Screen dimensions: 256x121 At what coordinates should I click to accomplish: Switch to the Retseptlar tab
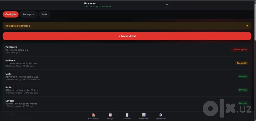point(29,14)
